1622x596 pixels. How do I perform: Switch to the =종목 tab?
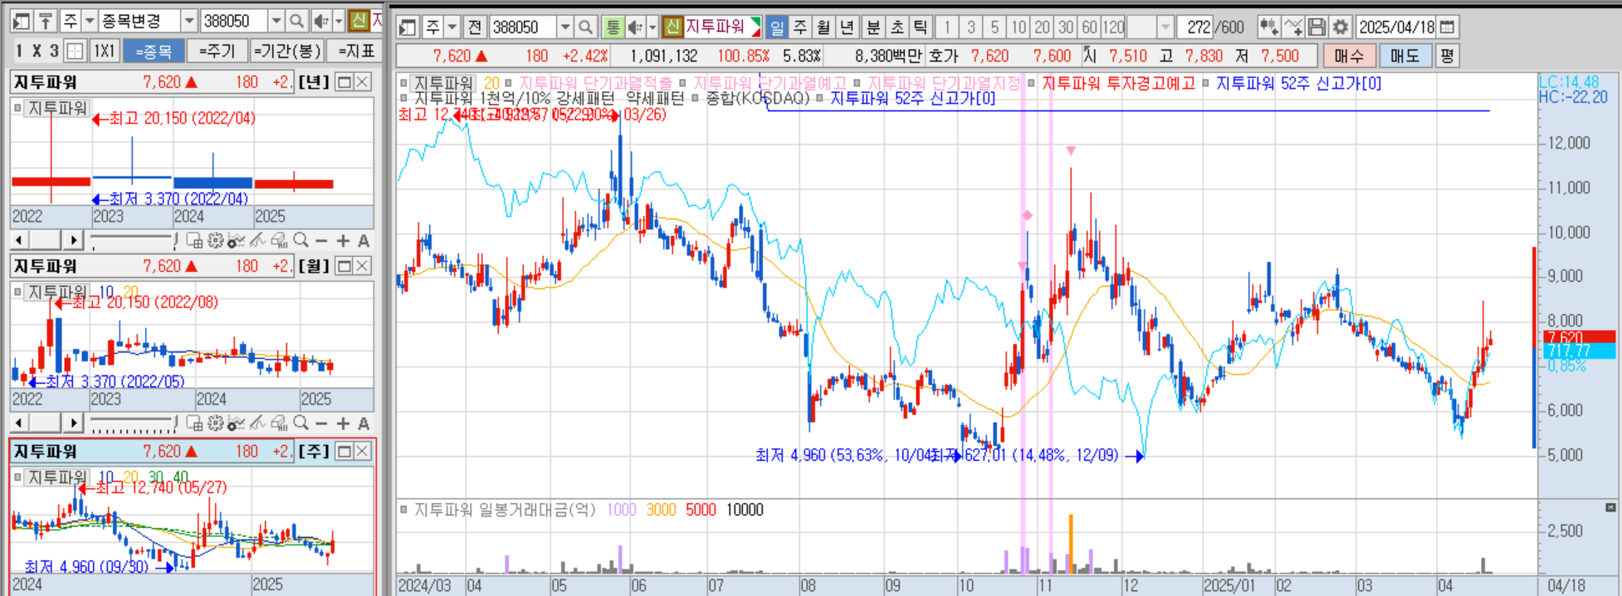(x=153, y=51)
